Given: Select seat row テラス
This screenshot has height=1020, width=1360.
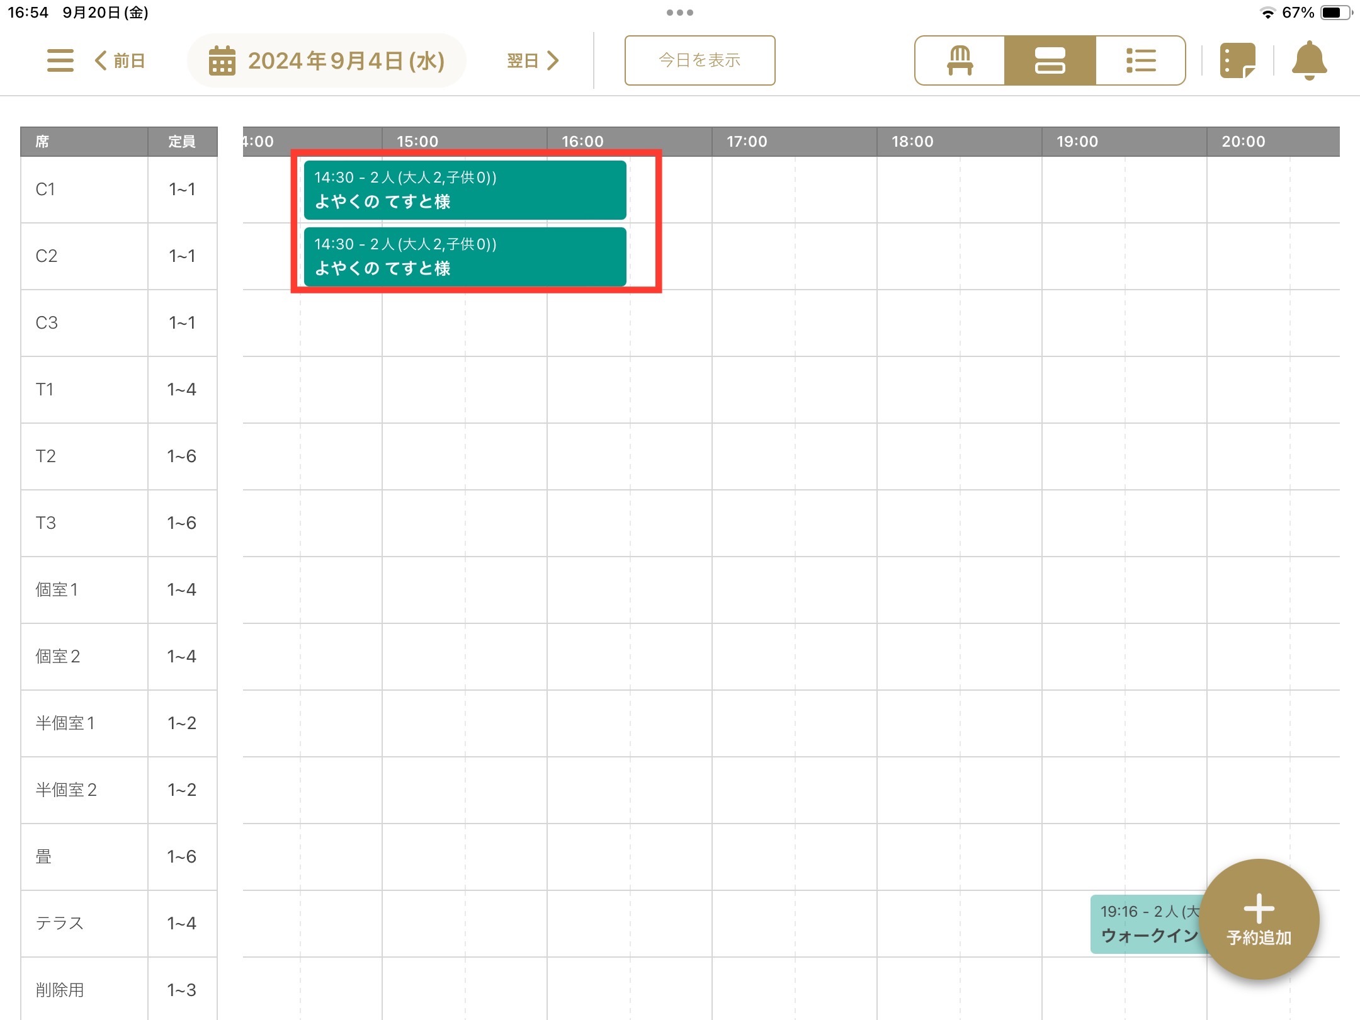Looking at the screenshot, I should [x=84, y=924].
